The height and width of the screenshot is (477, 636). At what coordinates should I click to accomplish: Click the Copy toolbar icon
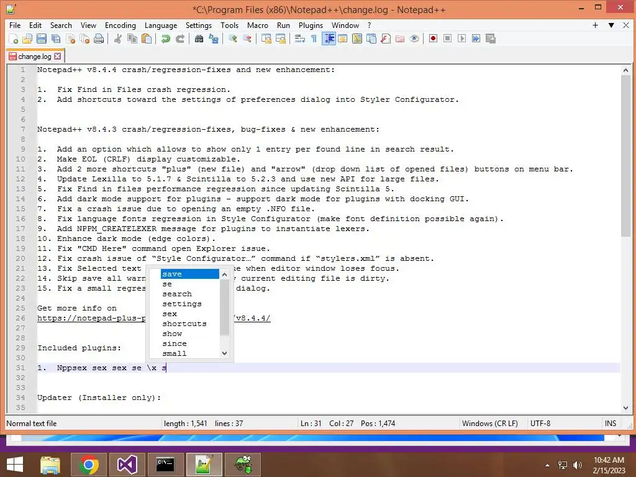point(132,39)
